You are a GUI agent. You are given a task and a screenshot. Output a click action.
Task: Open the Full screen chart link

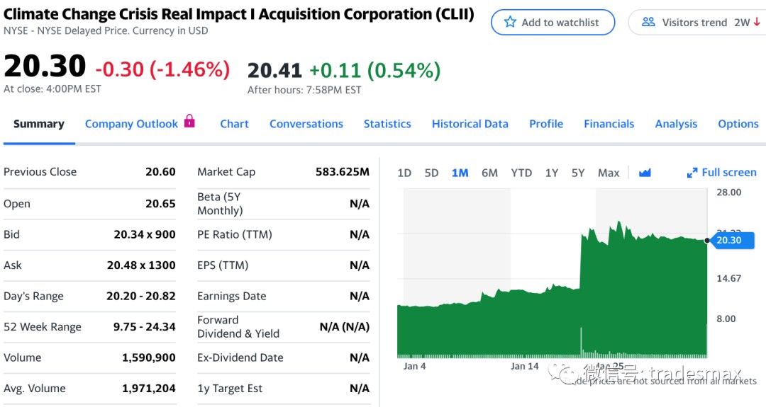(x=728, y=173)
